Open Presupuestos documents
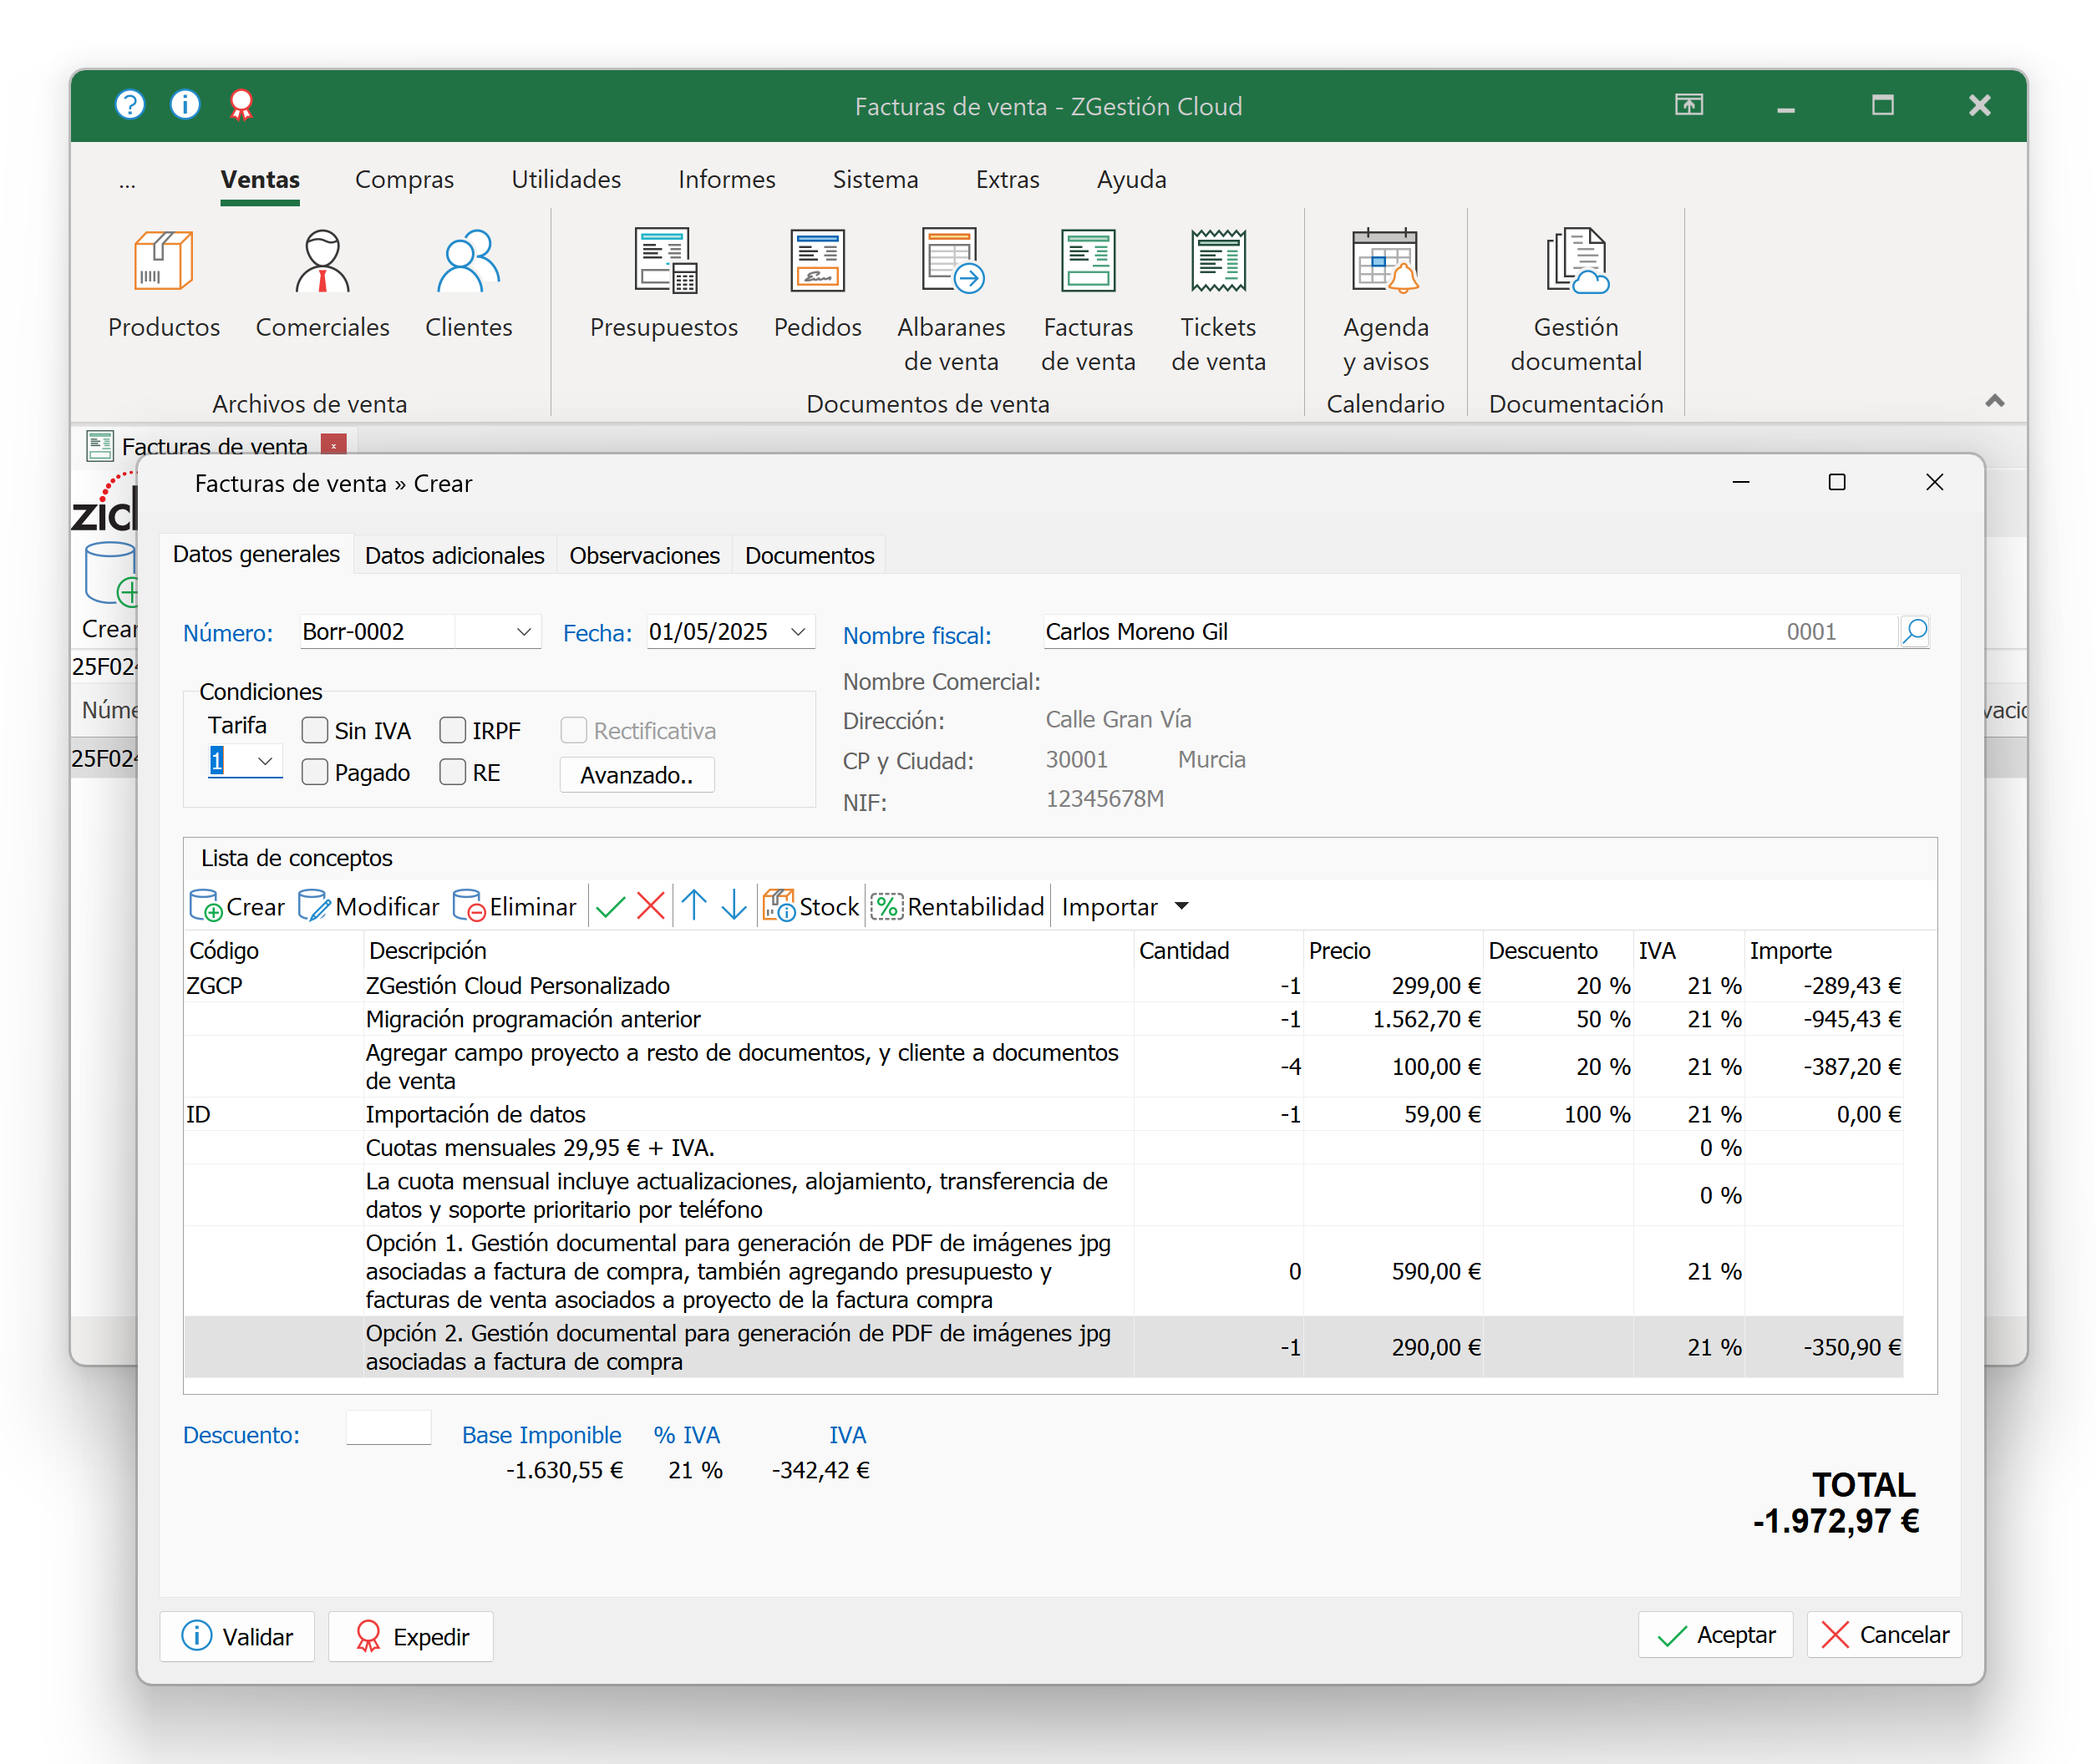 [x=664, y=284]
